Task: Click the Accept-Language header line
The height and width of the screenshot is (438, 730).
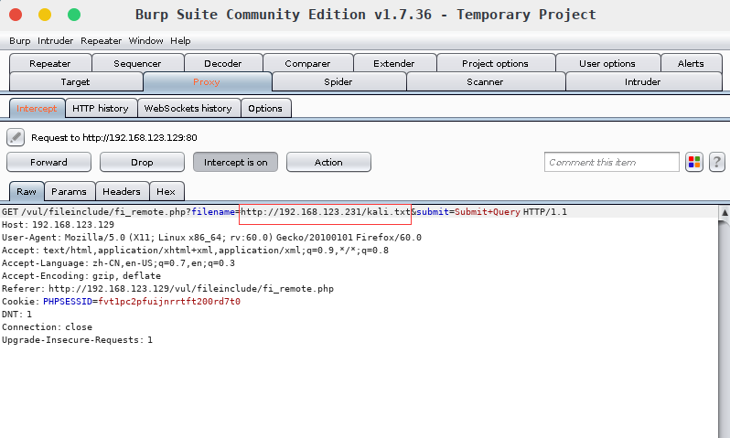Action: (118, 263)
